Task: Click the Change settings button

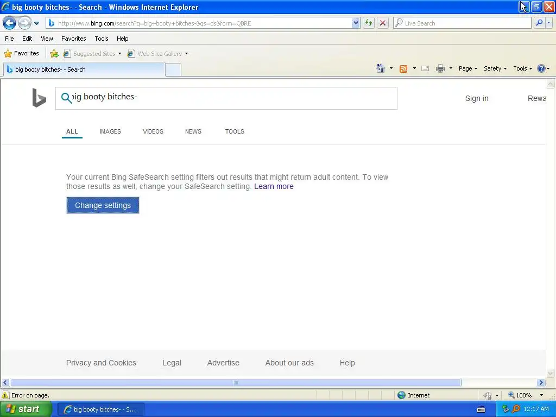Action: (x=103, y=205)
